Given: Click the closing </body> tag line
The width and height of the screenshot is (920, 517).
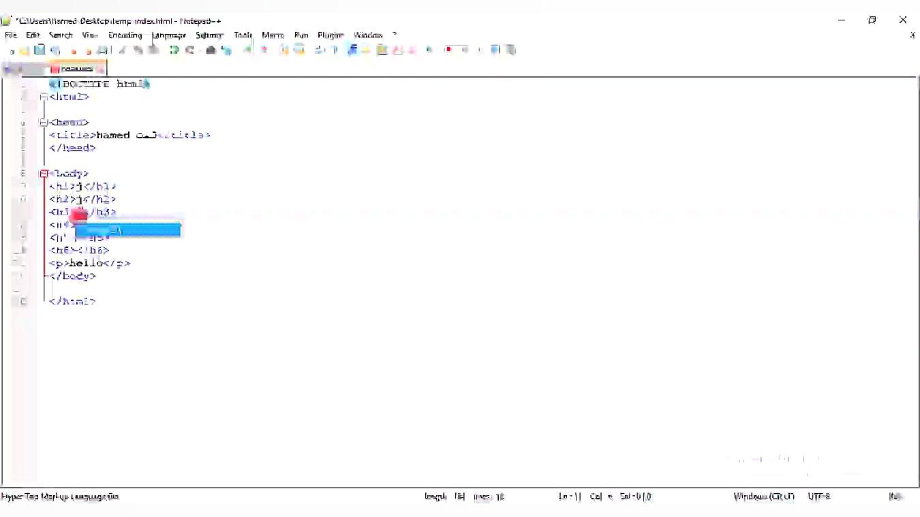Looking at the screenshot, I should (x=72, y=276).
